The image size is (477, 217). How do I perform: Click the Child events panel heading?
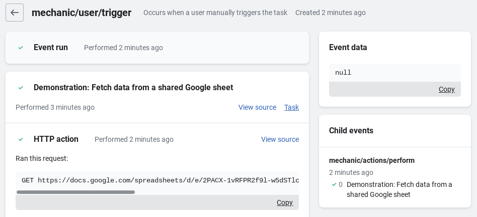pyautogui.click(x=351, y=130)
